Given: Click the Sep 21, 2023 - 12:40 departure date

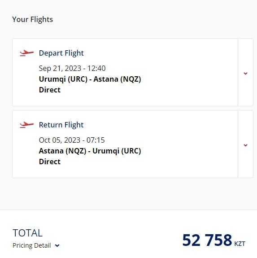Looking at the screenshot, I should (x=72, y=69).
